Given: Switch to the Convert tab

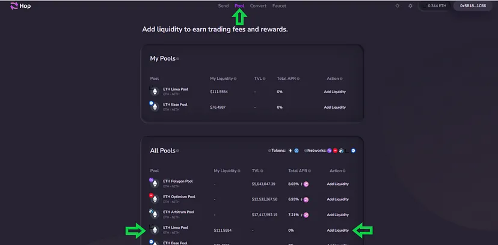Looking at the screenshot, I should 258,6.
